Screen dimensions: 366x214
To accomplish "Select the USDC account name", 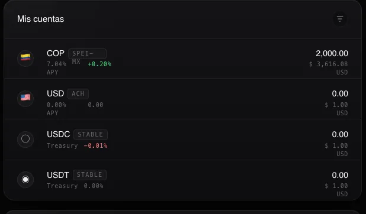I will coord(59,134).
